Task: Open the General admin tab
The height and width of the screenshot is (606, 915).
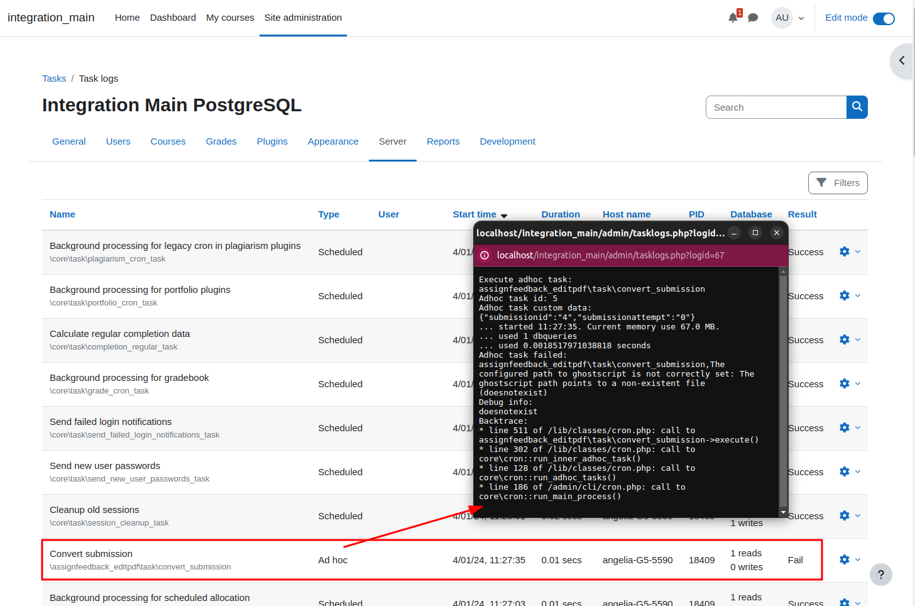Action: (68, 141)
